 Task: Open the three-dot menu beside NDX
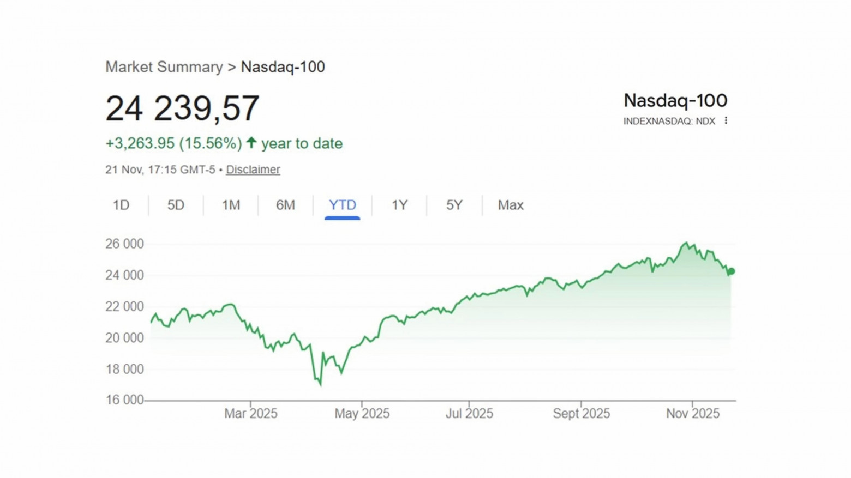pyautogui.click(x=726, y=121)
